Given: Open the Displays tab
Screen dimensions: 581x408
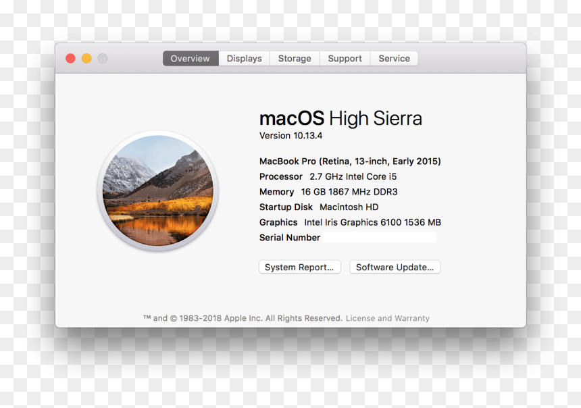Looking at the screenshot, I should [244, 59].
